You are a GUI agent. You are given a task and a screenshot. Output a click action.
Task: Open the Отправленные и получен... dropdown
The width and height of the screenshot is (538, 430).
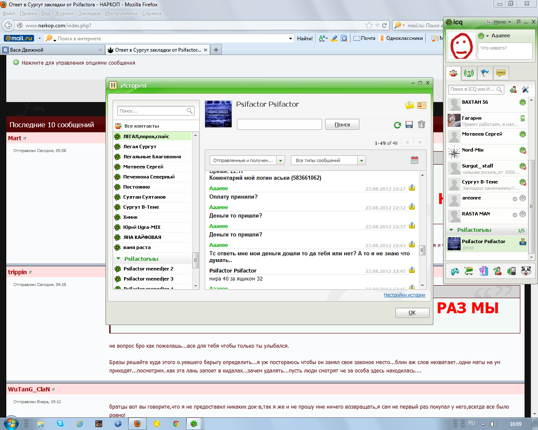coord(281,160)
